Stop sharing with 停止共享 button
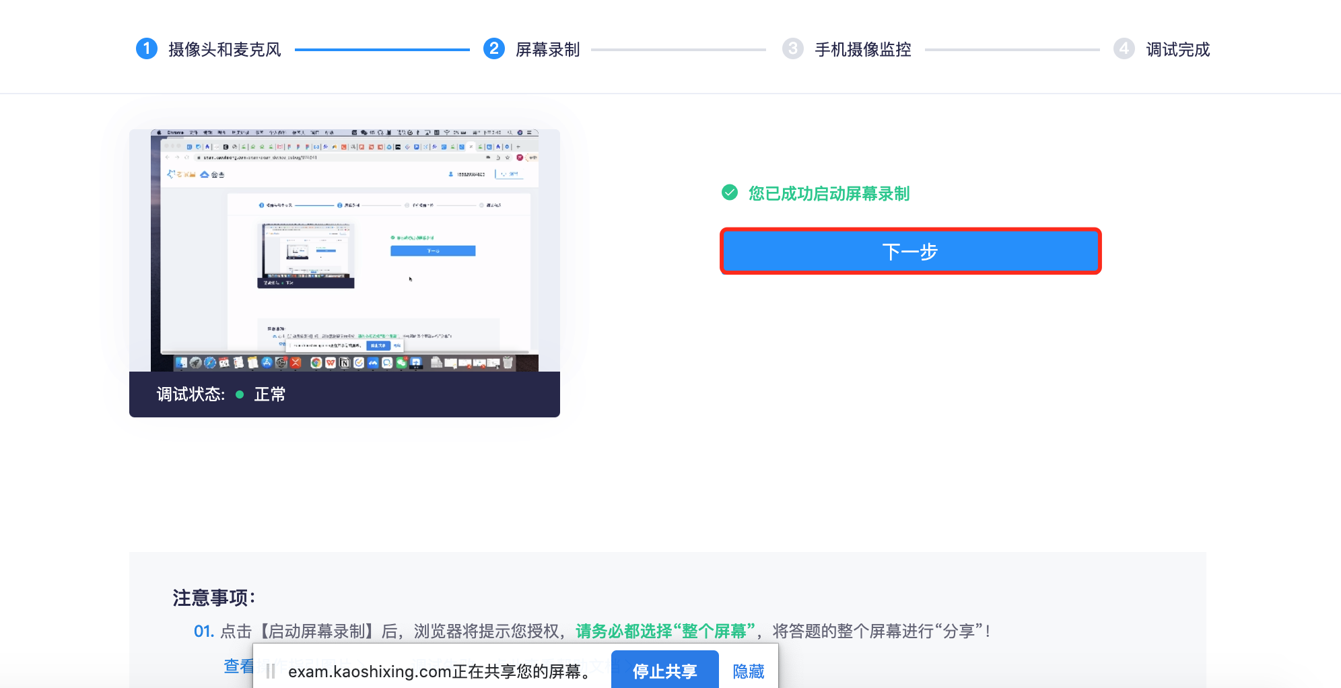 pos(664,670)
